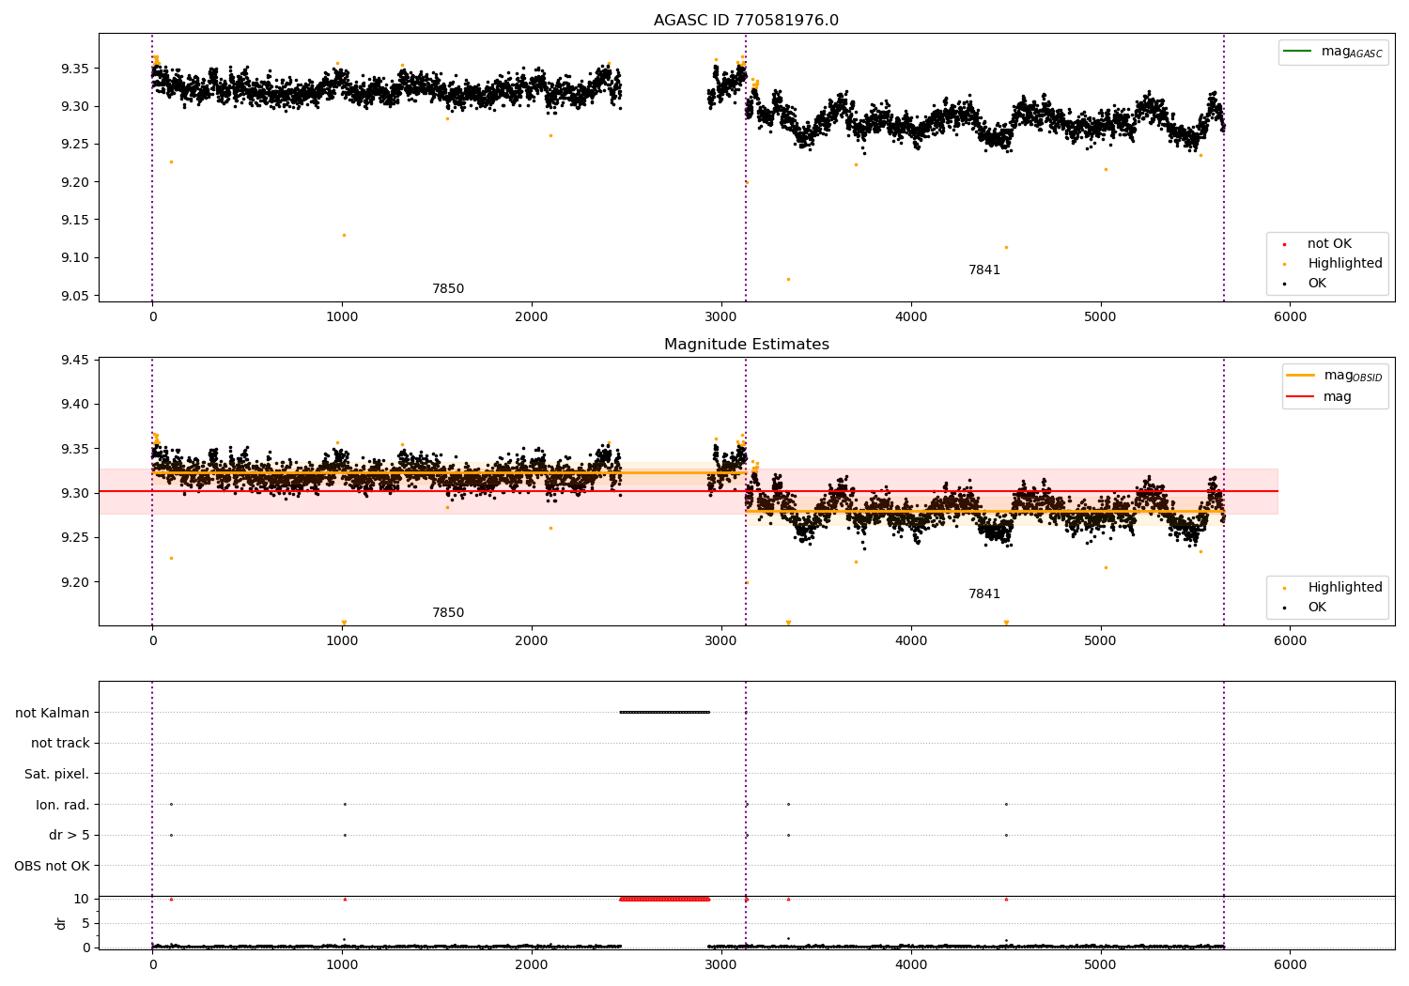
Task: Click the '9.45' y-tick in Magnitude Estimates plot
Action: click(x=76, y=361)
